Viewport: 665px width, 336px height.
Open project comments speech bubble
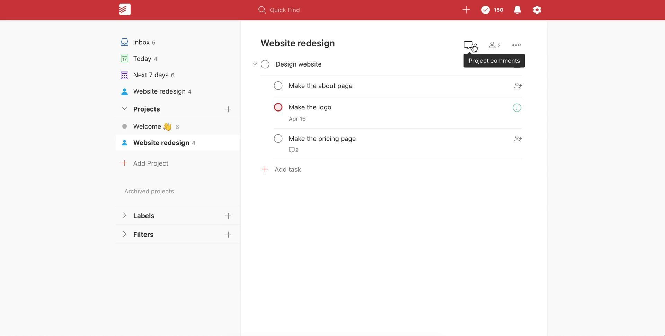pos(469,45)
